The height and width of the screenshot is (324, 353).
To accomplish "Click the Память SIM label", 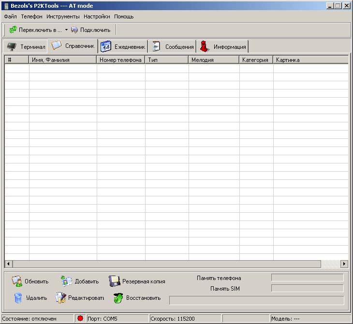I will pos(225,289).
